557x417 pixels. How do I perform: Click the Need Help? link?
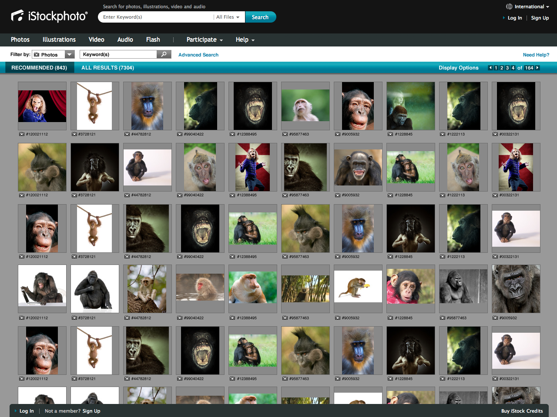click(536, 55)
